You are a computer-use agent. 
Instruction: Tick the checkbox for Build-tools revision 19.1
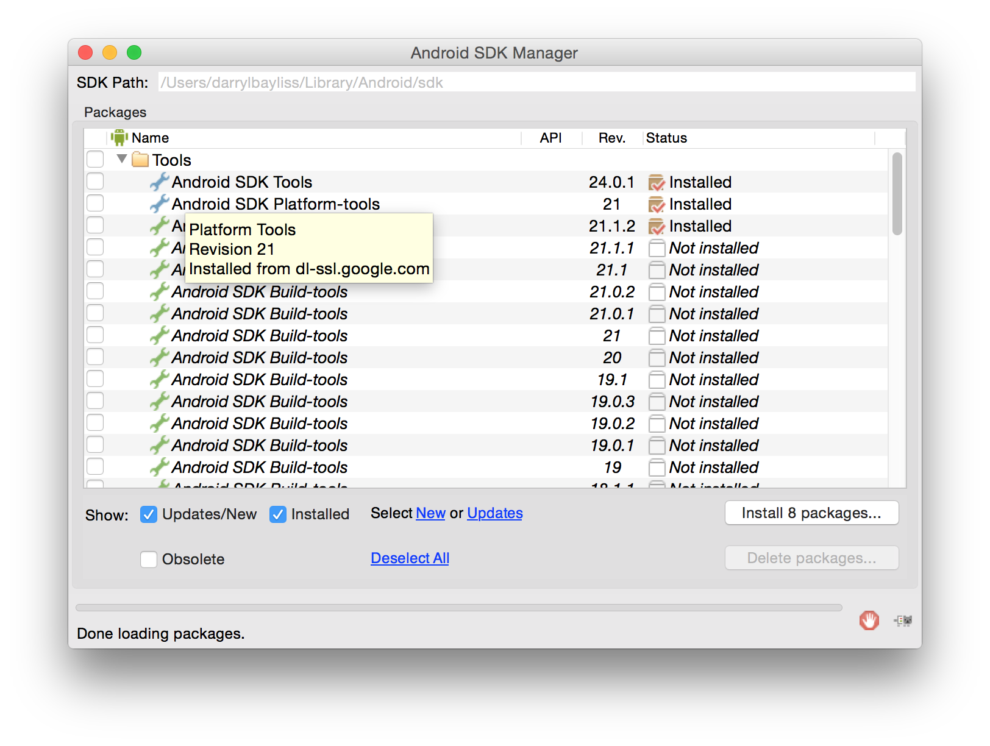click(x=95, y=378)
